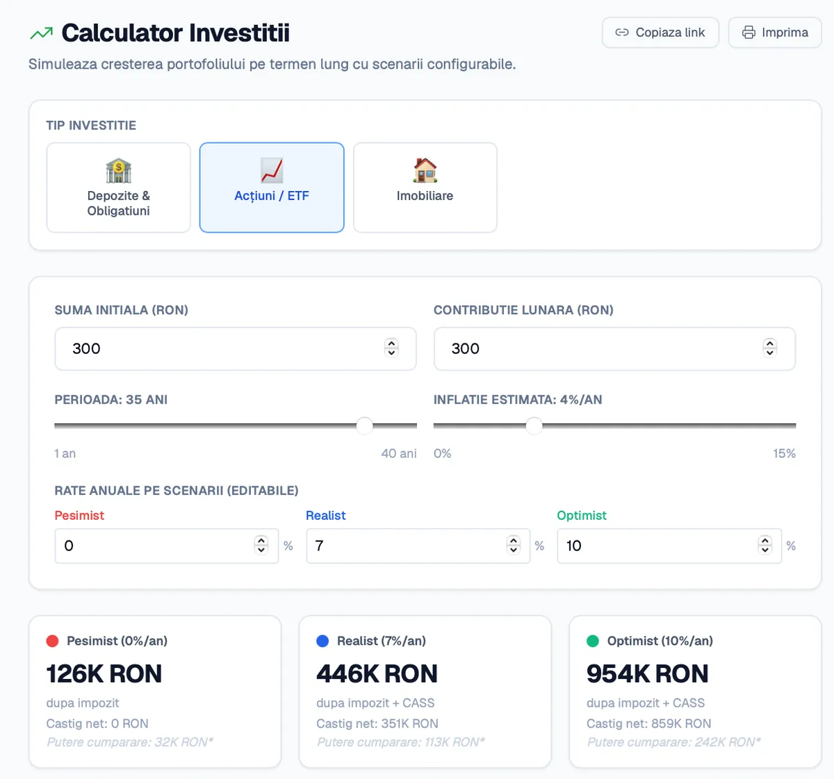Click the green dot on Optimist result card
The height and width of the screenshot is (779, 834).
pyautogui.click(x=593, y=641)
